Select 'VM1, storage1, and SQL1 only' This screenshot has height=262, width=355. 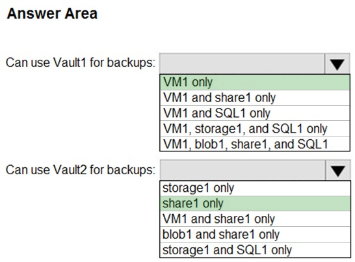[x=255, y=129]
